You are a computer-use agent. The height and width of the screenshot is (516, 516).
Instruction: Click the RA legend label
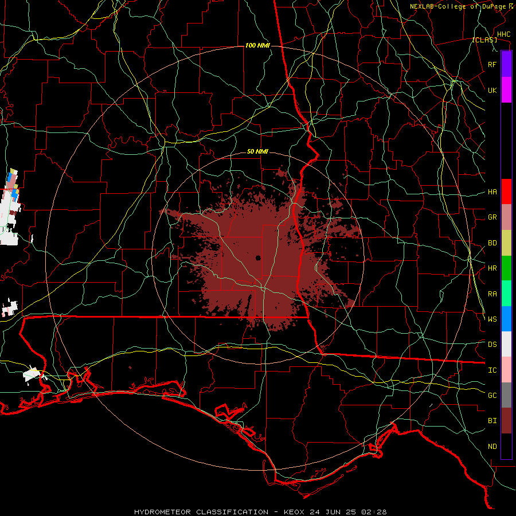click(492, 294)
